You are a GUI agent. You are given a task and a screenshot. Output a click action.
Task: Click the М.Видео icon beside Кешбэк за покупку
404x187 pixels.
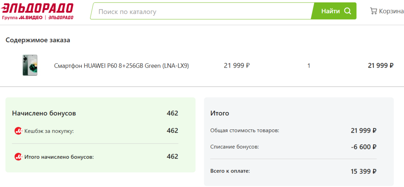tap(18, 131)
